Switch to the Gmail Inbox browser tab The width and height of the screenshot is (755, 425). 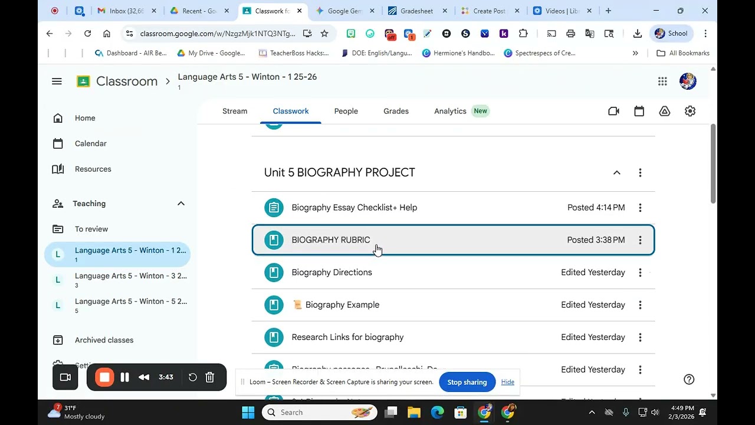pyautogui.click(x=127, y=11)
